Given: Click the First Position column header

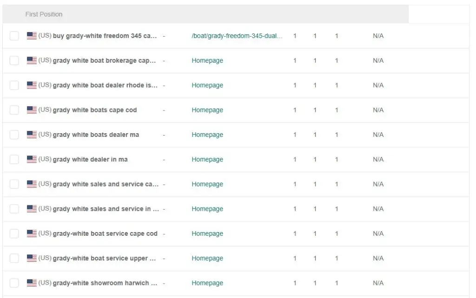Looking at the screenshot, I should click(x=44, y=14).
